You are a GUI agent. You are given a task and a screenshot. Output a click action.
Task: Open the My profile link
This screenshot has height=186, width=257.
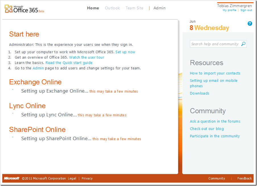(x=229, y=10)
